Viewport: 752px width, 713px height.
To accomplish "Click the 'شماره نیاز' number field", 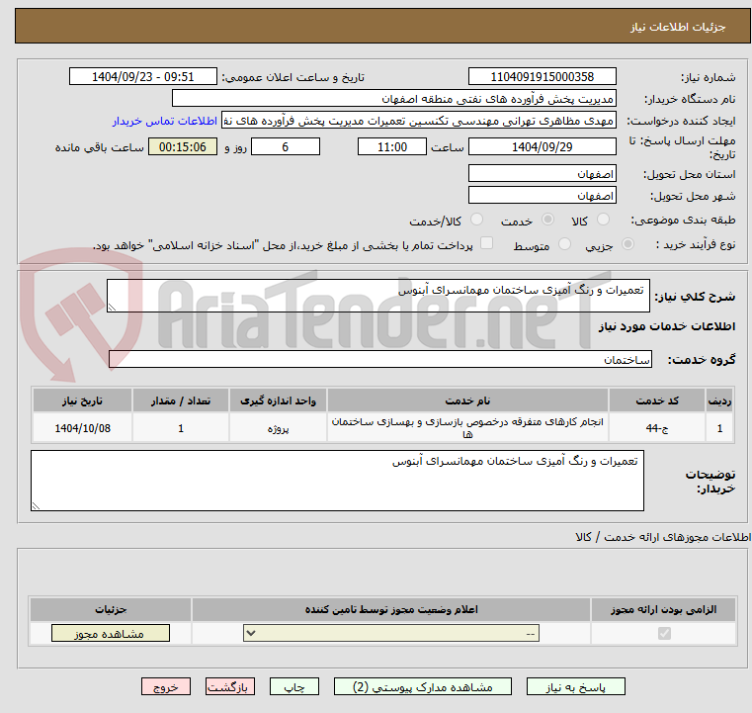I will tap(542, 77).
